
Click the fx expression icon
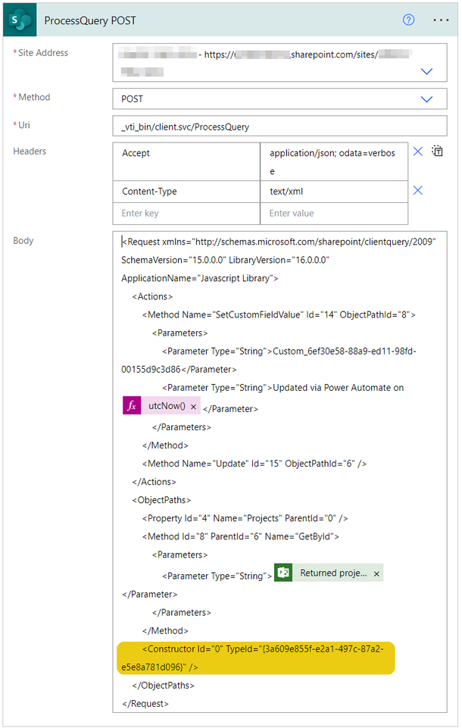[x=132, y=406]
